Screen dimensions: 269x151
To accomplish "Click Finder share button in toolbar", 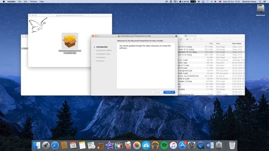I will (195, 39).
